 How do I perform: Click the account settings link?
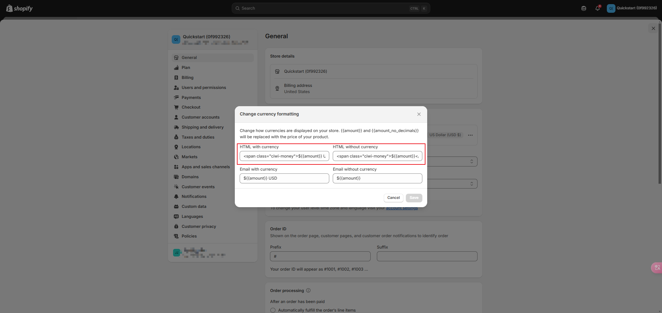402,208
